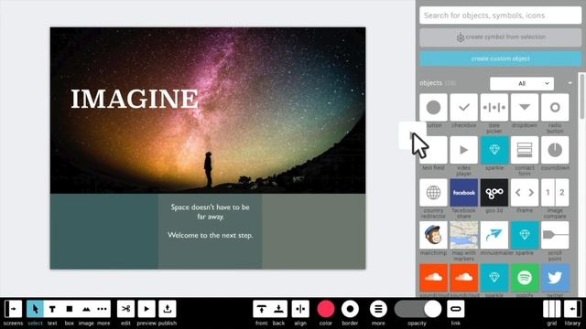Viewport: 586px width, 329px height.
Task: Add the minutemailer object
Action: pos(494,235)
